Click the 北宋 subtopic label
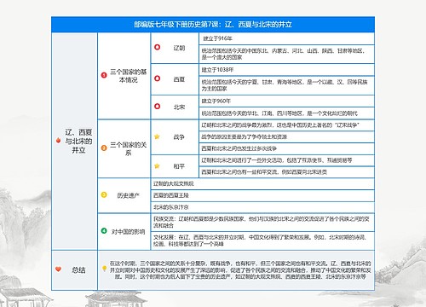 tap(179, 107)
